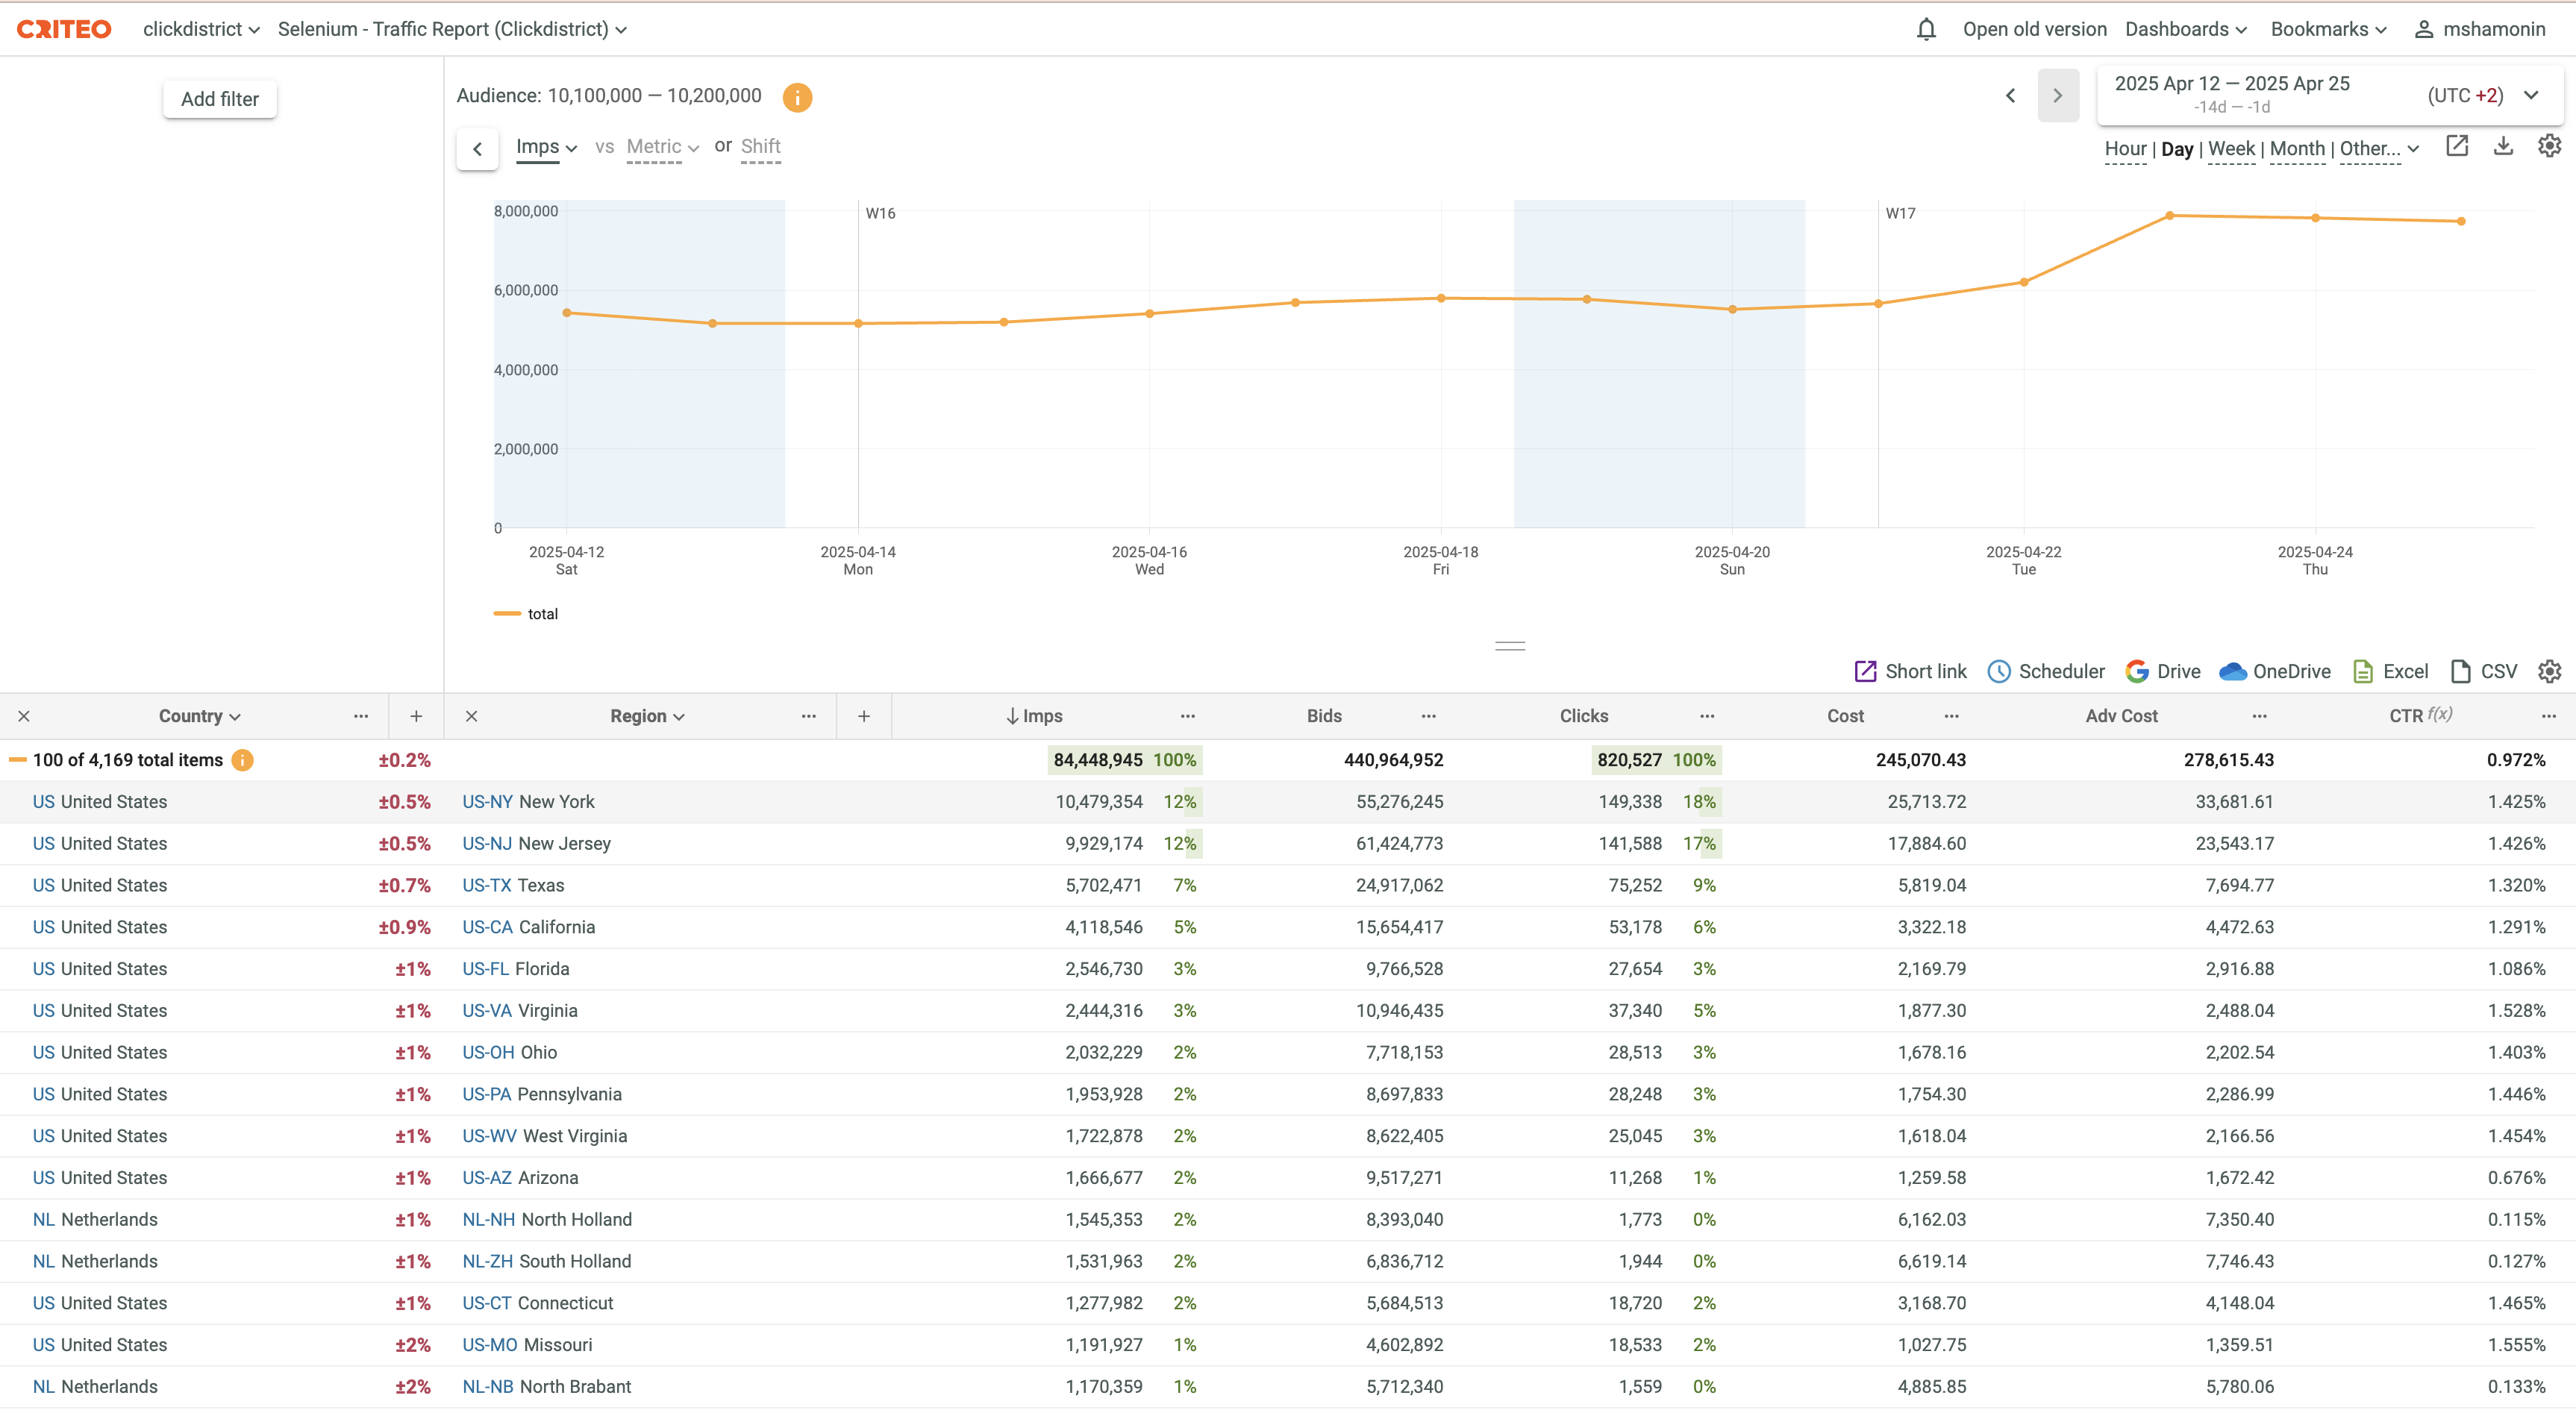Click the Add filter button
The height and width of the screenshot is (1413, 2576).
219,99
